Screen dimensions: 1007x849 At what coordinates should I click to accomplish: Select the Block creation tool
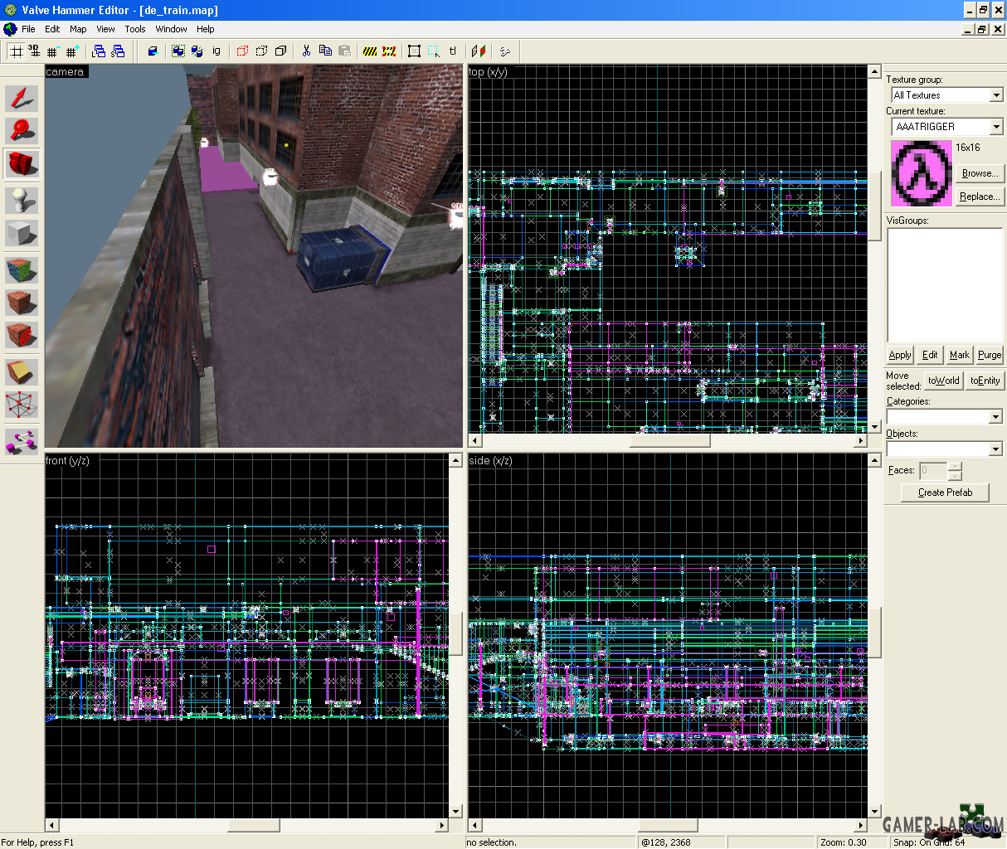click(x=22, y=234)
